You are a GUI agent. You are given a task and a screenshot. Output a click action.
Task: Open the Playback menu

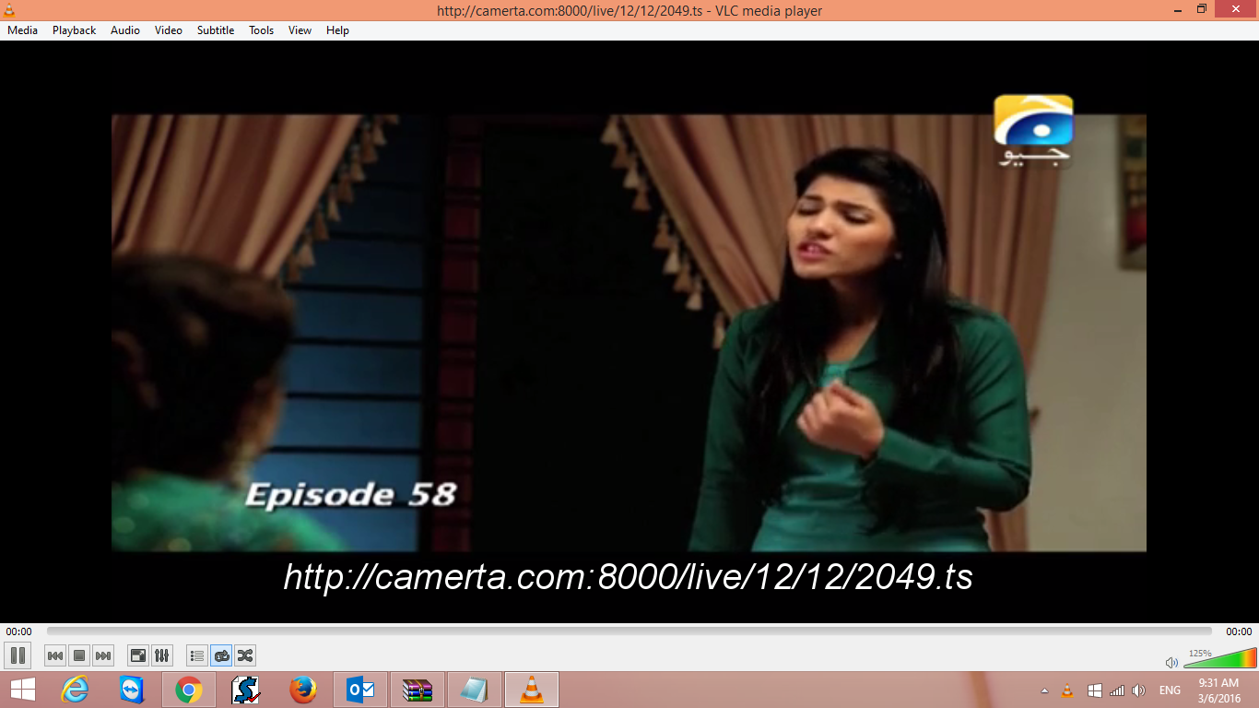click(x=74, y=30)
